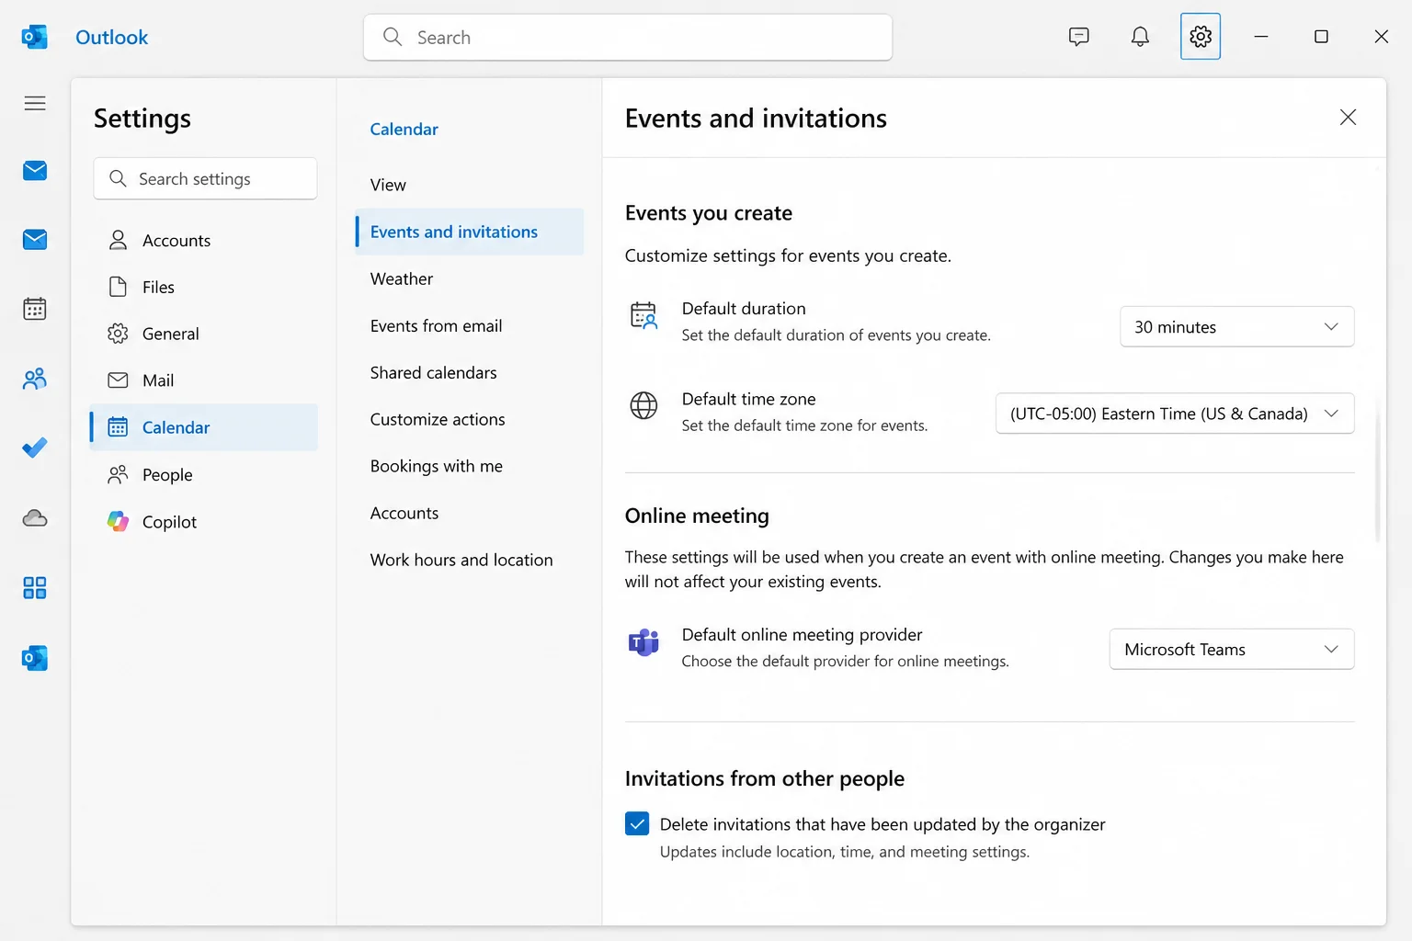Open the Calendar icon in left rail
The image size is (1412, 941).
(35, 309)
